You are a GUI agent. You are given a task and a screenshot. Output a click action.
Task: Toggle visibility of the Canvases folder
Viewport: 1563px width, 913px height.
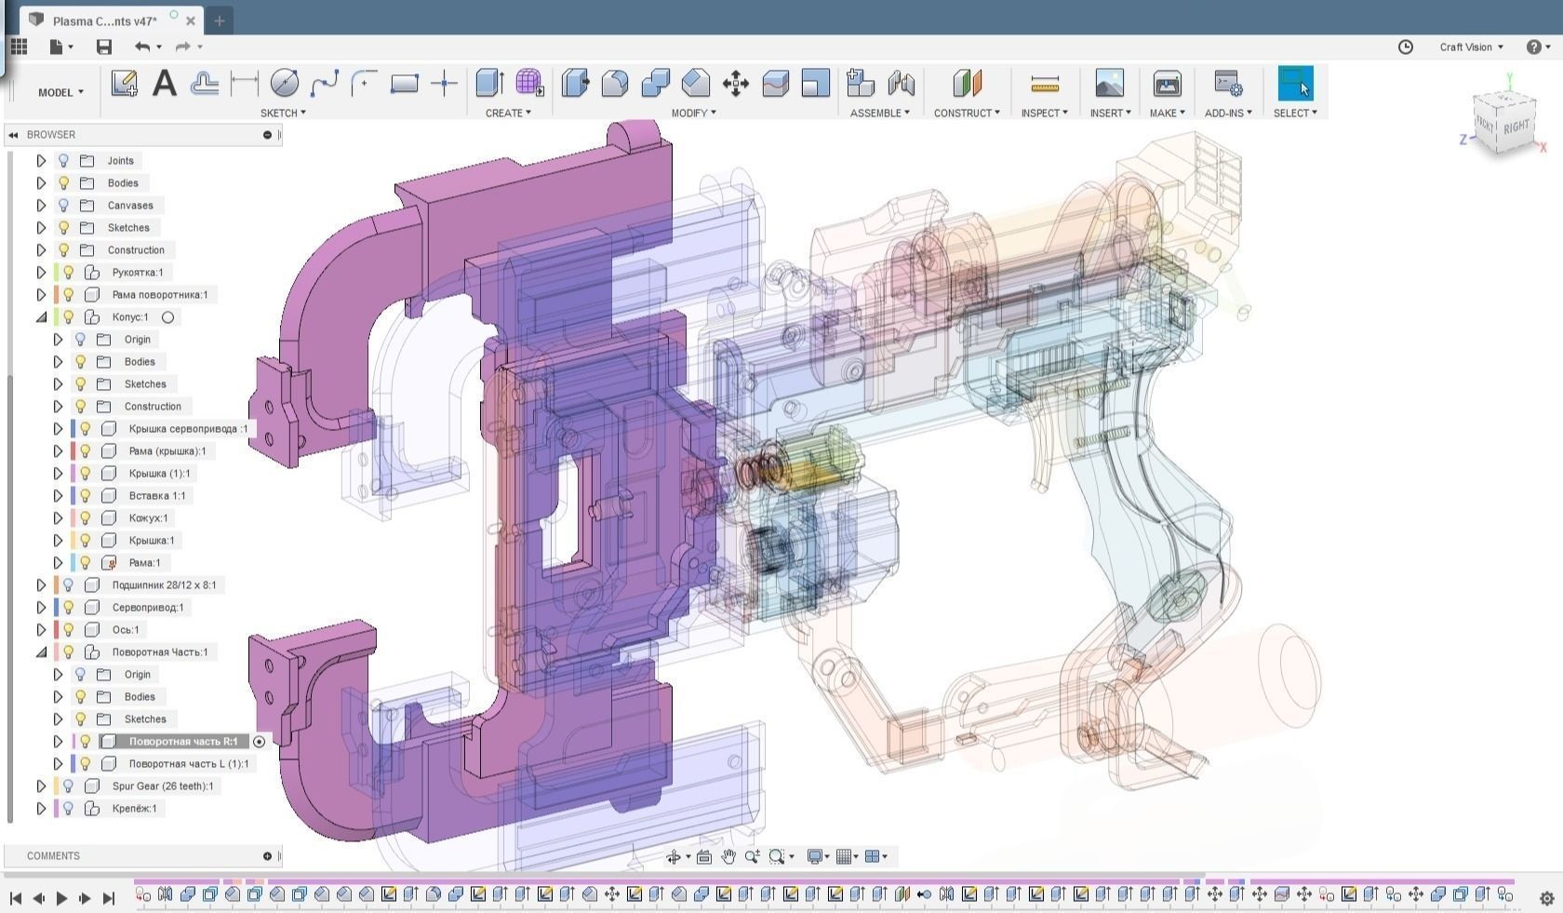(63, 205)
